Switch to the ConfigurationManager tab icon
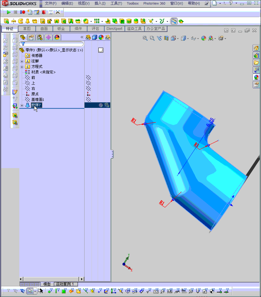 [x=40, y=37]
